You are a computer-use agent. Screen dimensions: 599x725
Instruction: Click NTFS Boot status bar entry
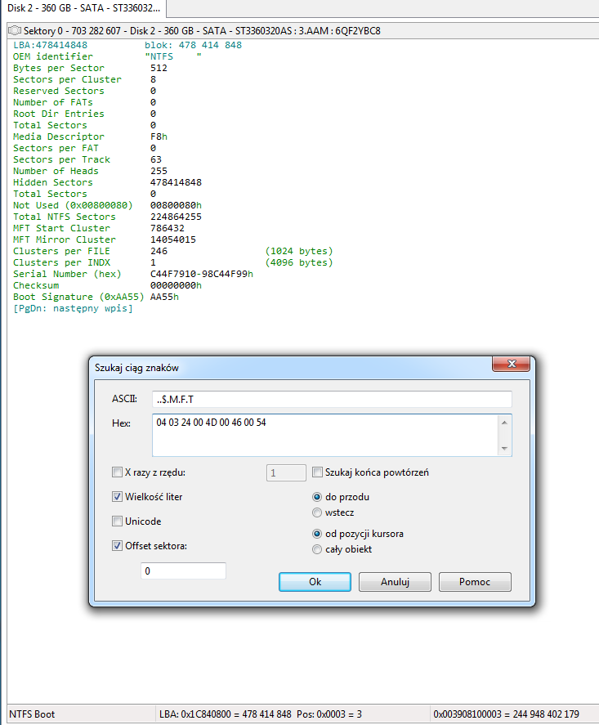click(32, 714)
